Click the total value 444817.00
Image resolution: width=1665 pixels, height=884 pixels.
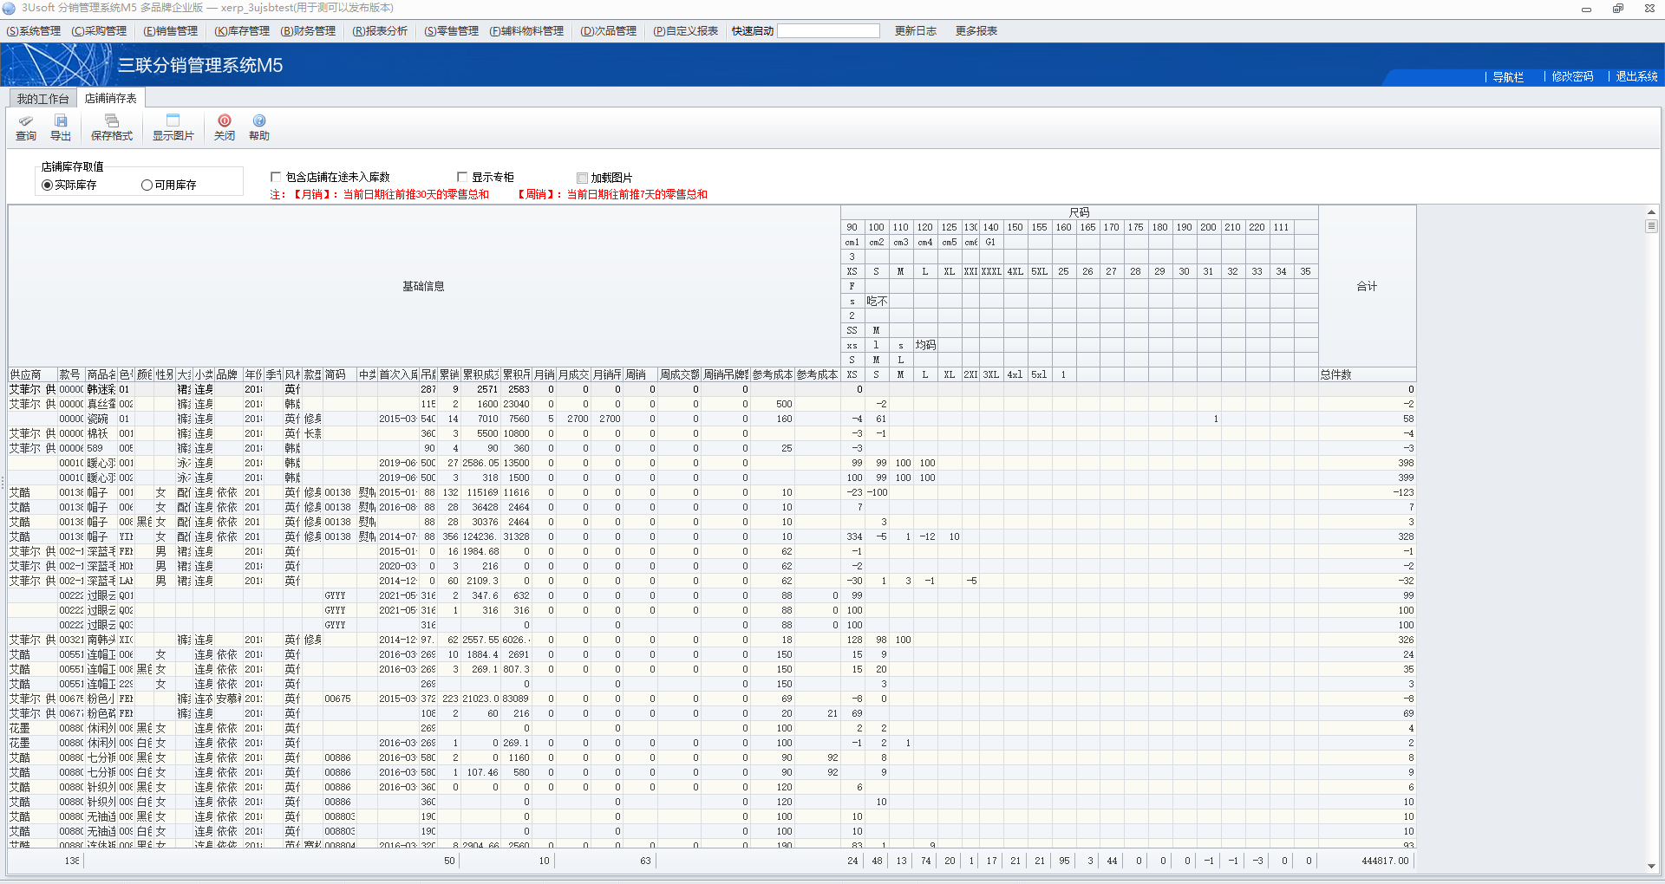(x=1385, y=861)
